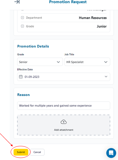The height and width of the screenshot is (160, 118).
Task: Click the Add attachment label text
Action: pos(64,130)
